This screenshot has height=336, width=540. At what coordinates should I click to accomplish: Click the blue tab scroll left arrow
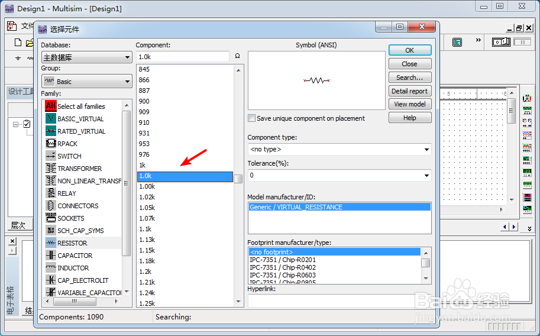tap(505, 227)
